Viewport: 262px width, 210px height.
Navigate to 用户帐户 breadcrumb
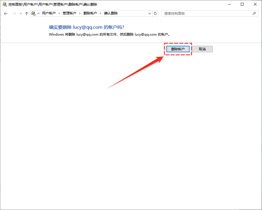point(49,13)
